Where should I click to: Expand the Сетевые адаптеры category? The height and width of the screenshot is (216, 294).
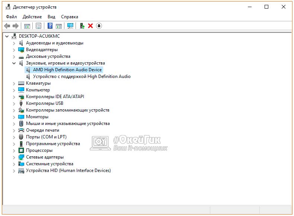click(14, 157)
